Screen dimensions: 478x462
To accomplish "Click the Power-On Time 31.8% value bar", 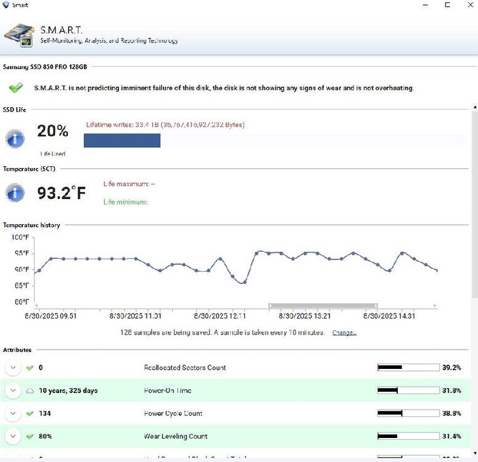I will (408, 390).
